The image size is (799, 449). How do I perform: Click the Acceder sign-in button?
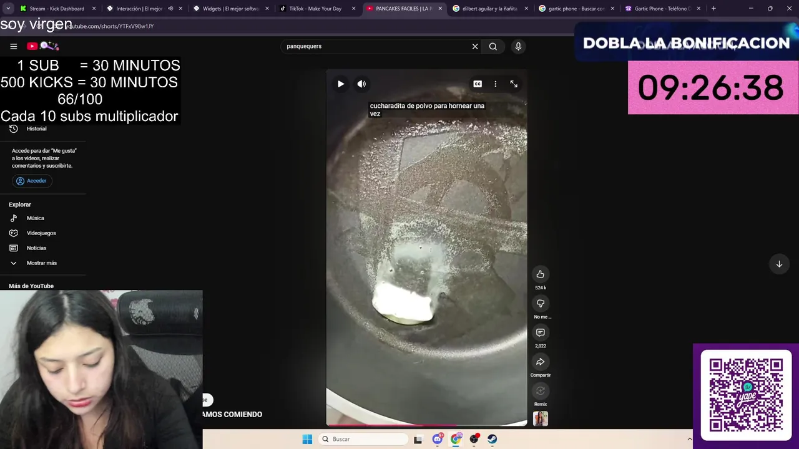[32, 181]
